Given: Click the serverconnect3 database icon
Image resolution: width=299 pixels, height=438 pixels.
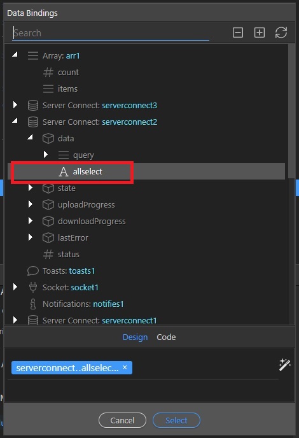Looking at the screenshot, I should click(x=33, y=106).
